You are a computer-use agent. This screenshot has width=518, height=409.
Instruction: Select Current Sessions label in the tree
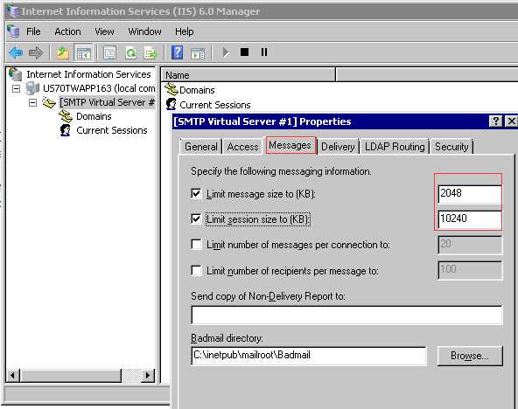pos(112,130)
